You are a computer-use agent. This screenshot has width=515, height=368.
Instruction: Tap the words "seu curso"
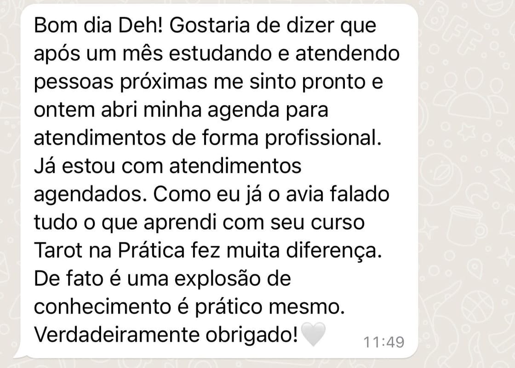[318, 223]
